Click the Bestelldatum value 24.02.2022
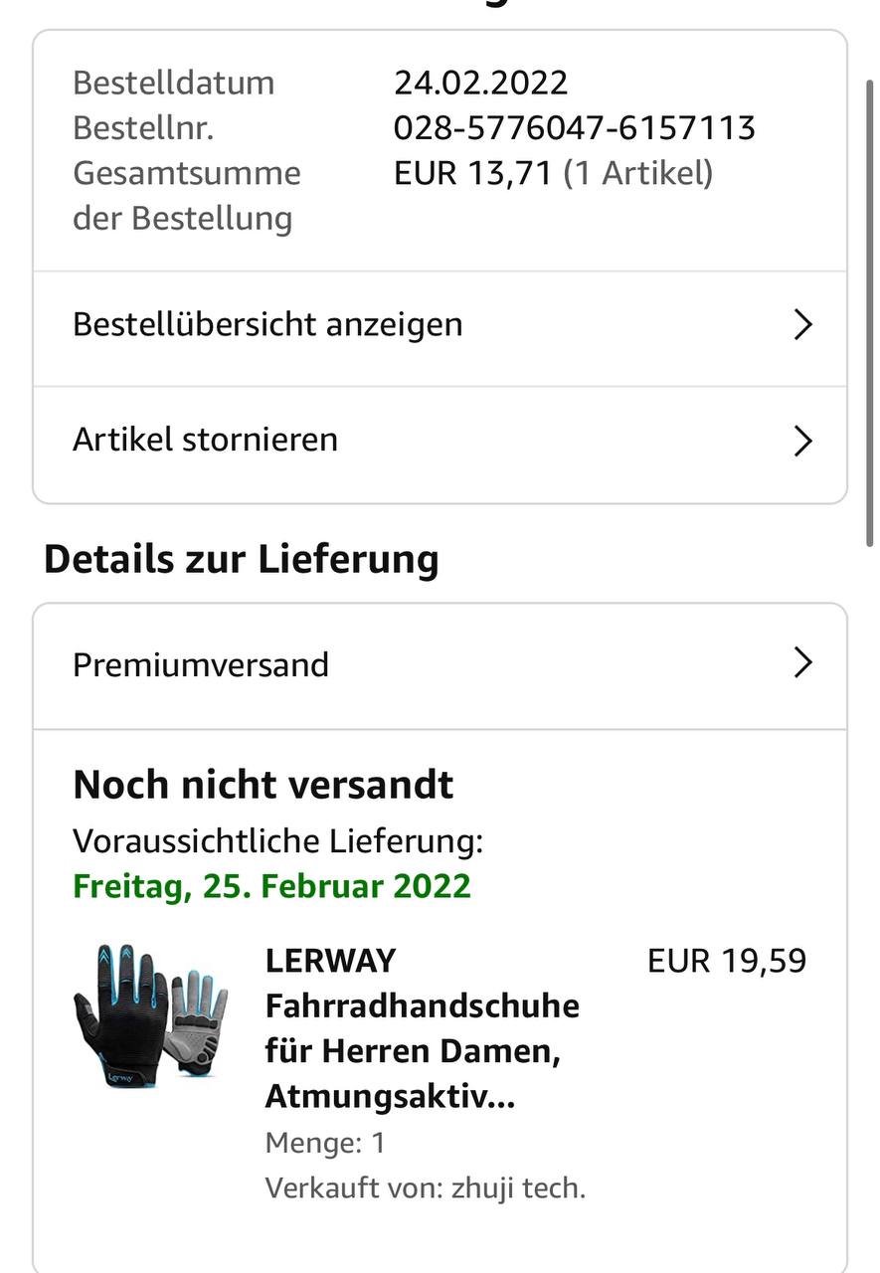This screenshot has width=880, height=1273. coord(480,82)
